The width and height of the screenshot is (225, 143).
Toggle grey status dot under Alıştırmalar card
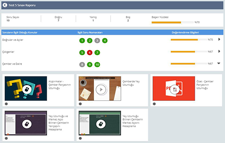pyautogui.click(x=6, y=104)
